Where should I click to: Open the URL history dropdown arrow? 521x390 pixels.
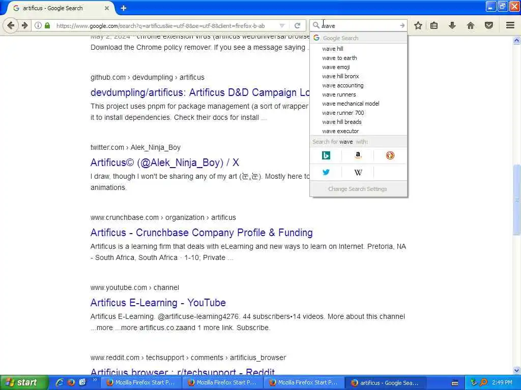tap(282, 25)
